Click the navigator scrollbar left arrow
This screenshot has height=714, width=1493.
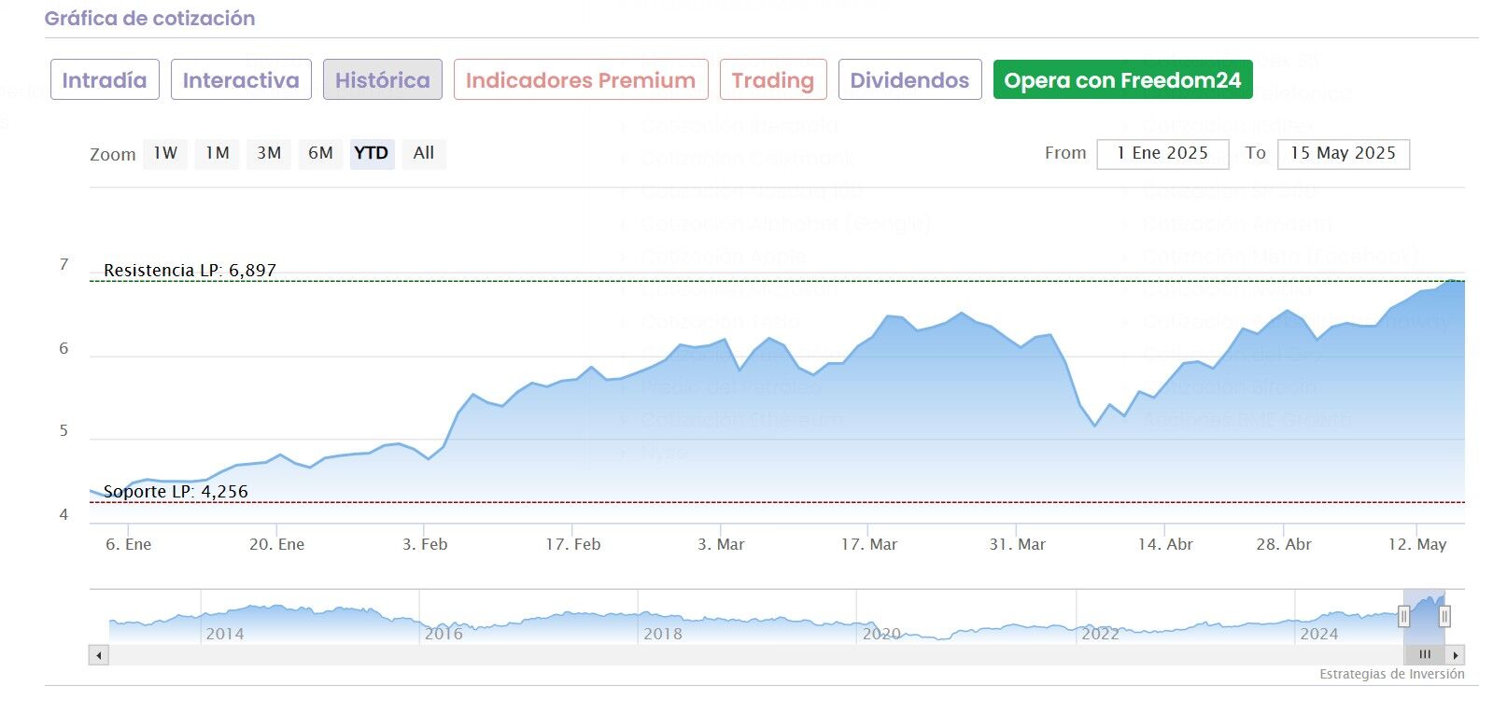[99, 655]
